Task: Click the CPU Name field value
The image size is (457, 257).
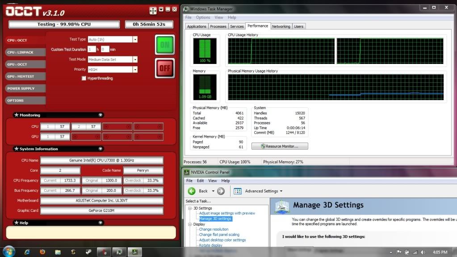Action: click(102, 160)
